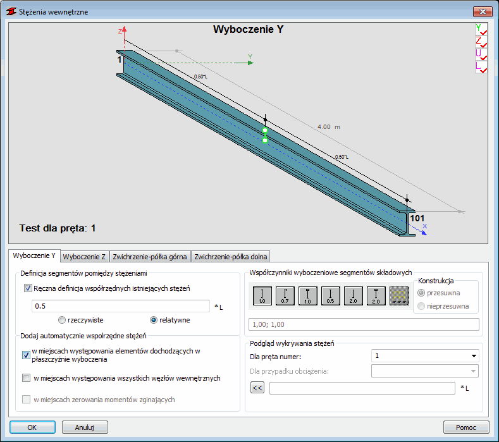This screenshot has width=499, height=442.
Task: Click the << transfer button
Action: (x=257, y=388)
